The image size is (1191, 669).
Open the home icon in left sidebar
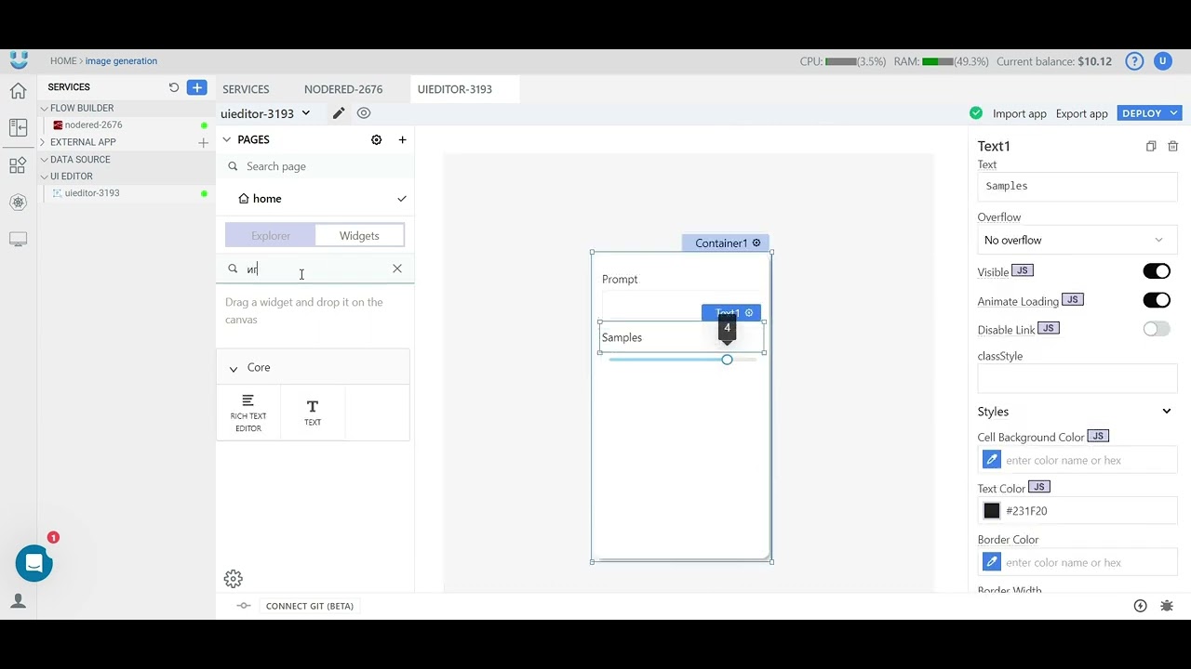(x=18, y=91)
